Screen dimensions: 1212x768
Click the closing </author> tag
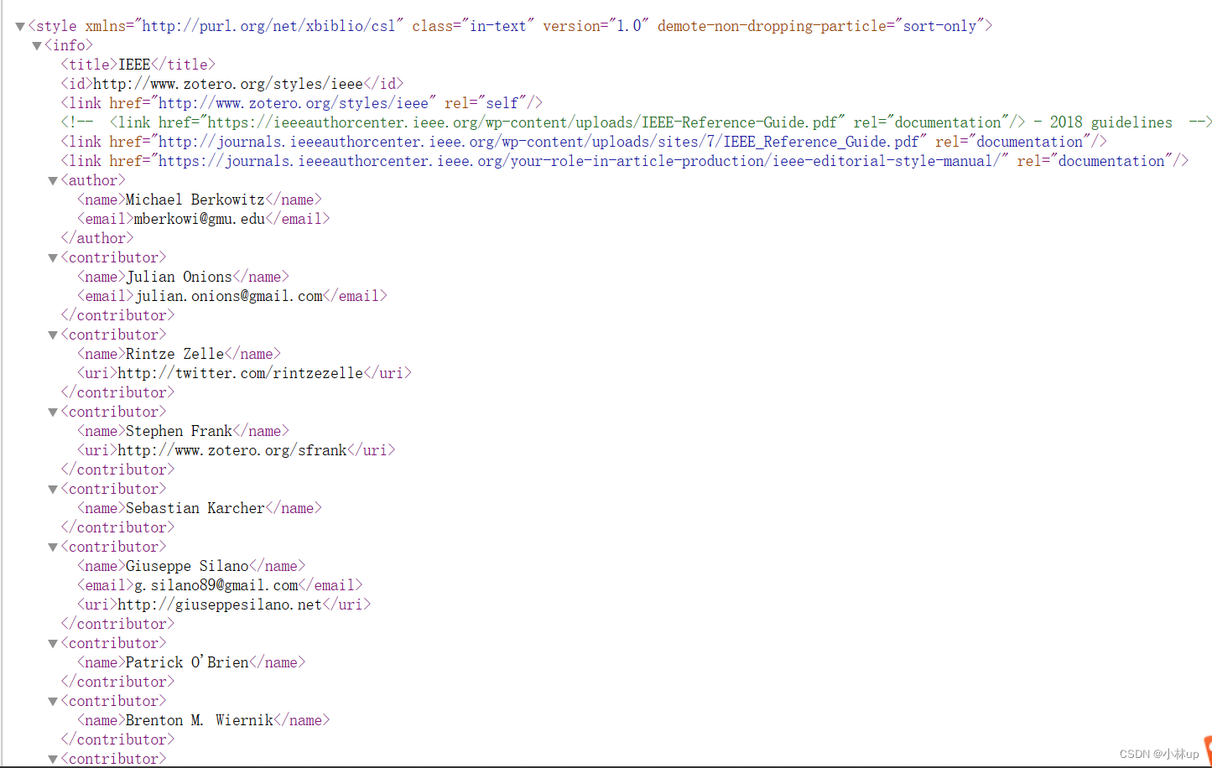97,238
